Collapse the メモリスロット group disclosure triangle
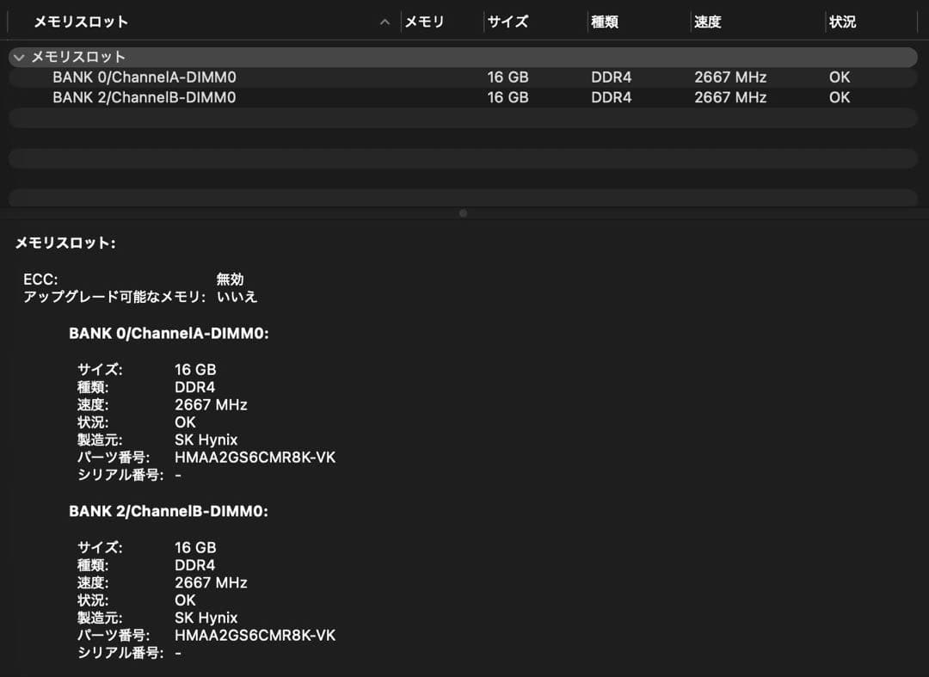929x677 pixels. click(18, 57)
